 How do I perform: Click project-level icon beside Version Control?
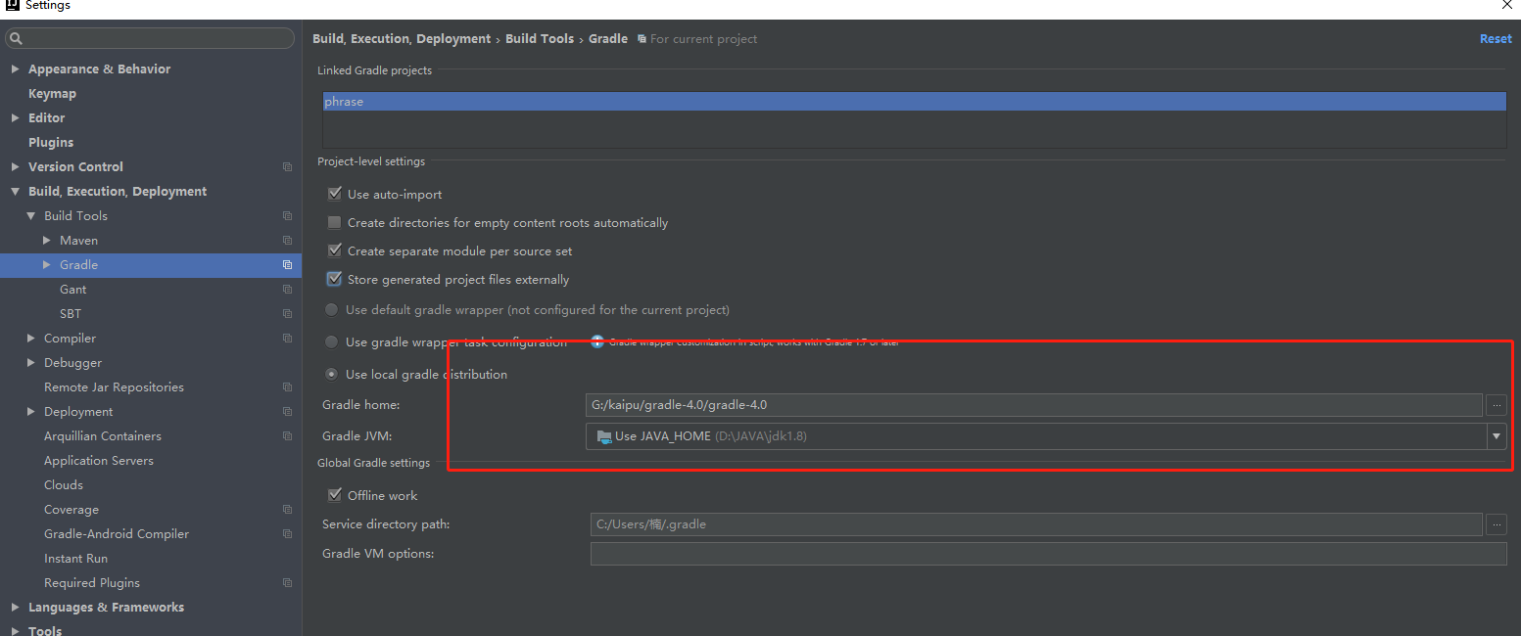(287, 167)
